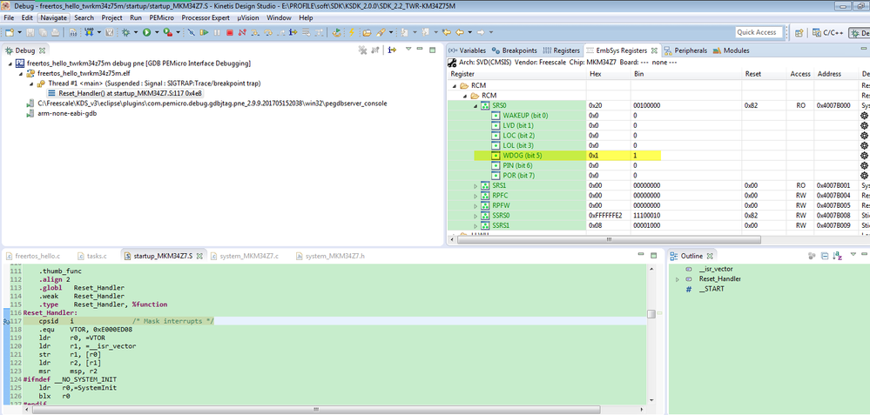Expand the SRS1 register node
This screenshot has height=415, width=870.
(475, 185)
